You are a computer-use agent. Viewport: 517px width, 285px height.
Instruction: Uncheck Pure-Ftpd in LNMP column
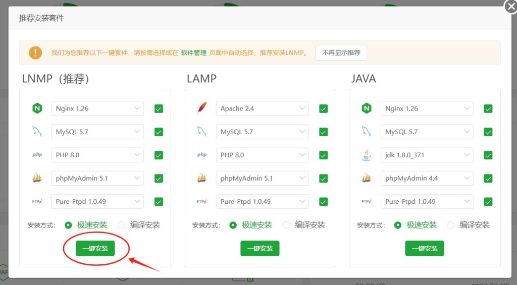pos(159,202)
